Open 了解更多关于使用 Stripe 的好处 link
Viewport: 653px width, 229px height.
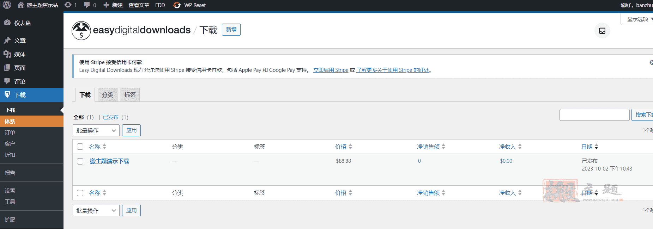pos(393,70)
